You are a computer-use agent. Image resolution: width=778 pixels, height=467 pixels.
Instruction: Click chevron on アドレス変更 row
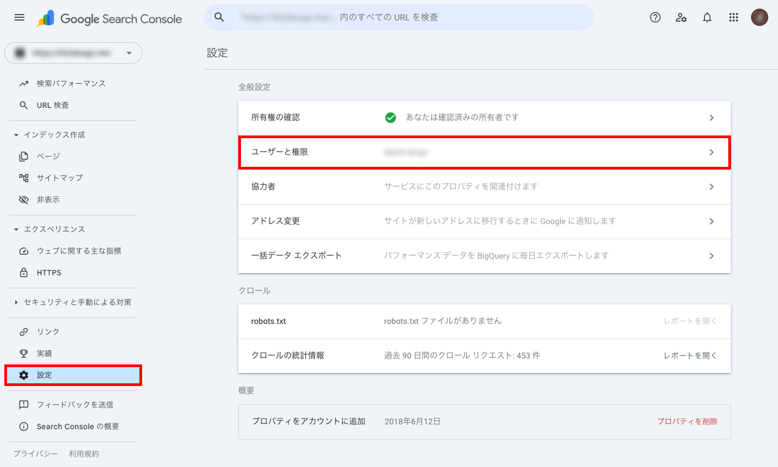click(x=712, y=221)
